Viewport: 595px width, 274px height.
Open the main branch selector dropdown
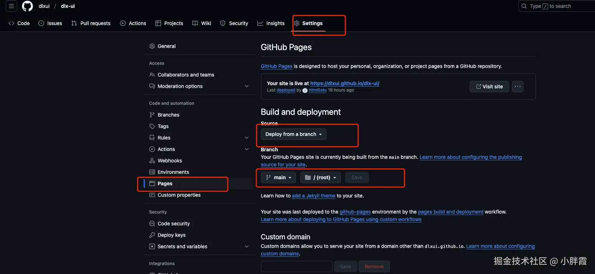click(279, 177)
